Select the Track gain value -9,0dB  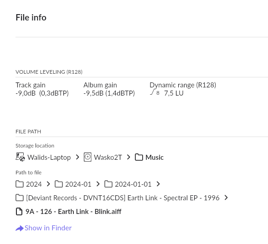(26, 93)
